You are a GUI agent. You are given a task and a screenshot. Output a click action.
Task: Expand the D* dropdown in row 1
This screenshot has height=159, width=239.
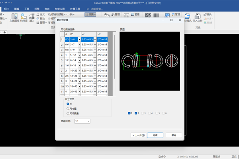[x=79, y=39]
